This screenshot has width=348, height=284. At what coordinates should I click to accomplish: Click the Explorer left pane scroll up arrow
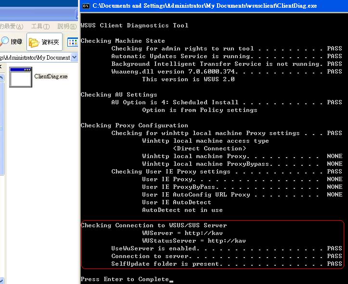1,77
